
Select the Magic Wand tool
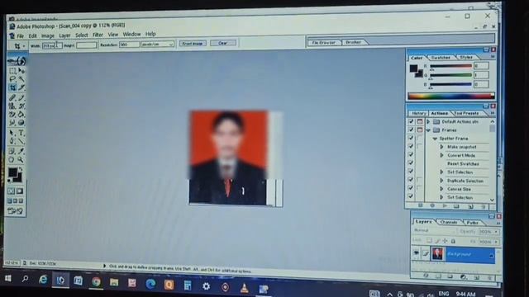pos(21,79)
